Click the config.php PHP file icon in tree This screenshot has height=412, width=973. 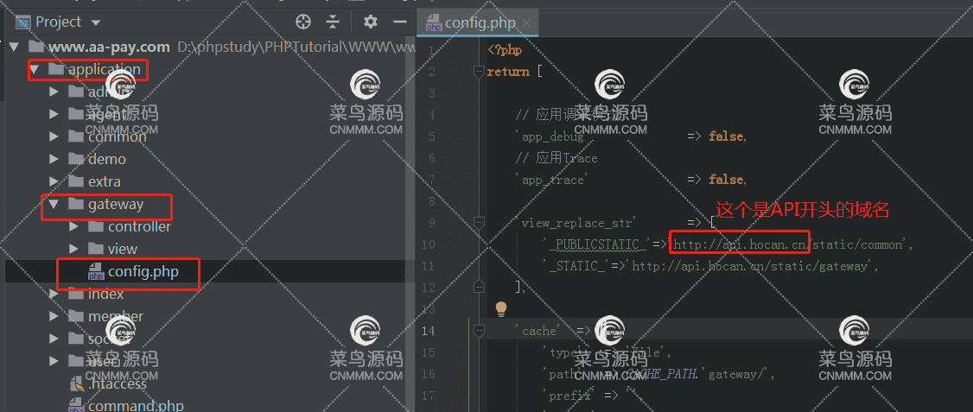pyautogui.click(x=96, y=272)
